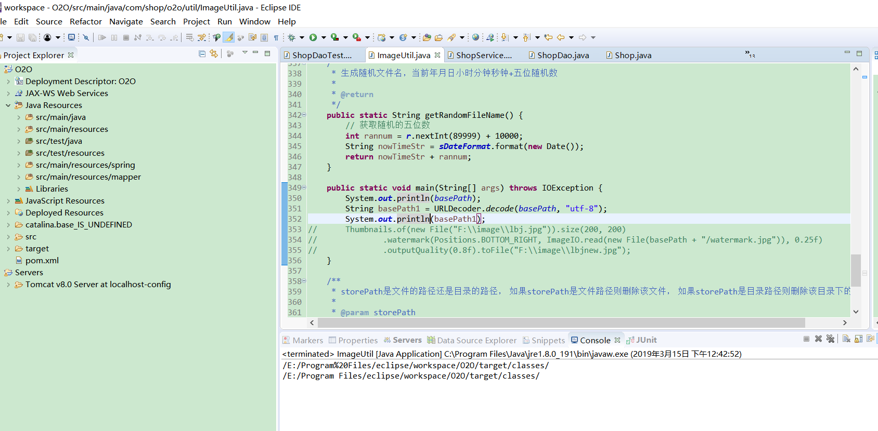The image size is (878, 431).
Task: Navigate Back with the left arrow icon
Action: (561, 37)
